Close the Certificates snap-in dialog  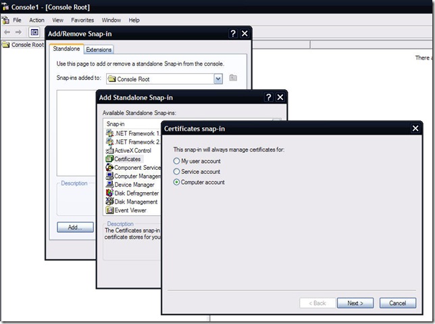(x=415, y=129)
